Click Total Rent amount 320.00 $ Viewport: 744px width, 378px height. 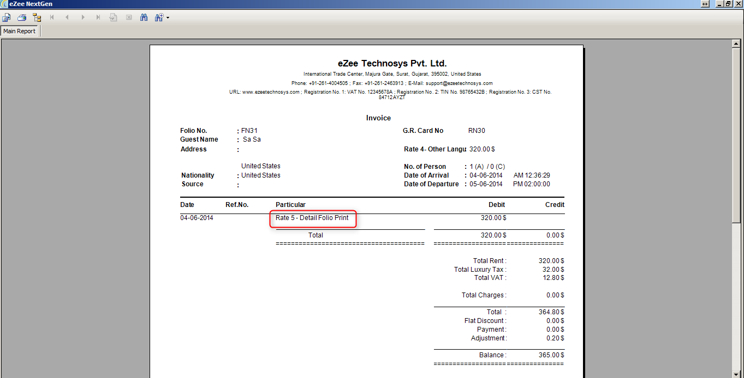point(551,261)
